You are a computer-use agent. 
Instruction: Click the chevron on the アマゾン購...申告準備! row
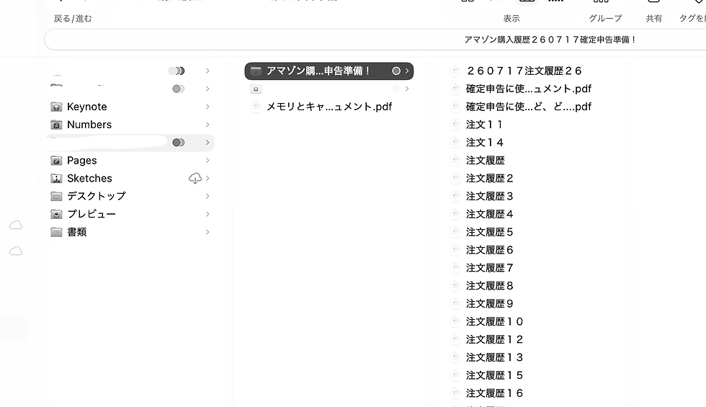click(407, 71)
